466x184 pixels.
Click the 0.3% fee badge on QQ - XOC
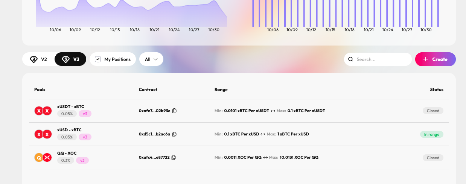65,161
